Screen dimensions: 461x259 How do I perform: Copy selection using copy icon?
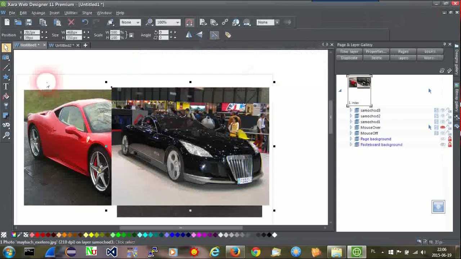tap(43, 22)
